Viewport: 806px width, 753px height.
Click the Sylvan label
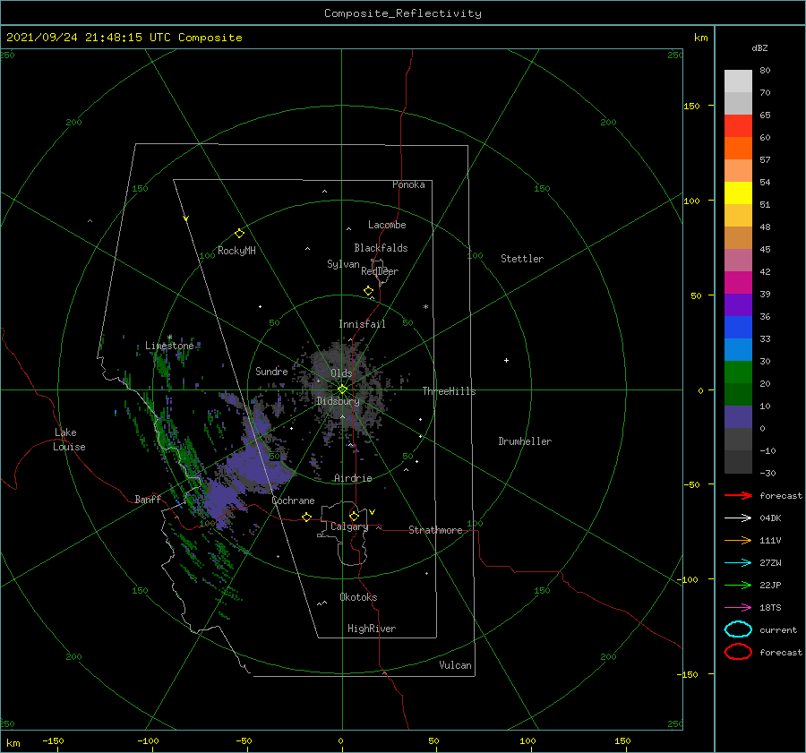(343, 264)
